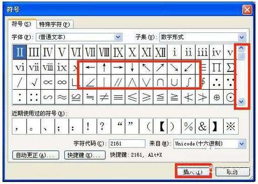Select recently used left bracket 【

(x=160, y=126)
